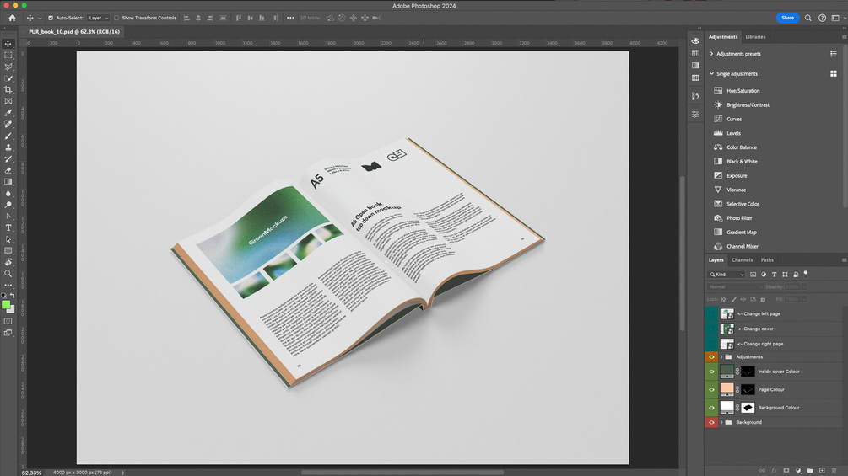848x476 pixels.
Task: Select the Rectangular Marquee tool
Action: 8,55
